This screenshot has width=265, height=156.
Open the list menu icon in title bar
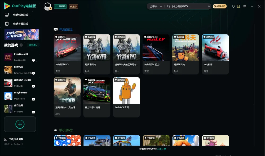point(245,6)
